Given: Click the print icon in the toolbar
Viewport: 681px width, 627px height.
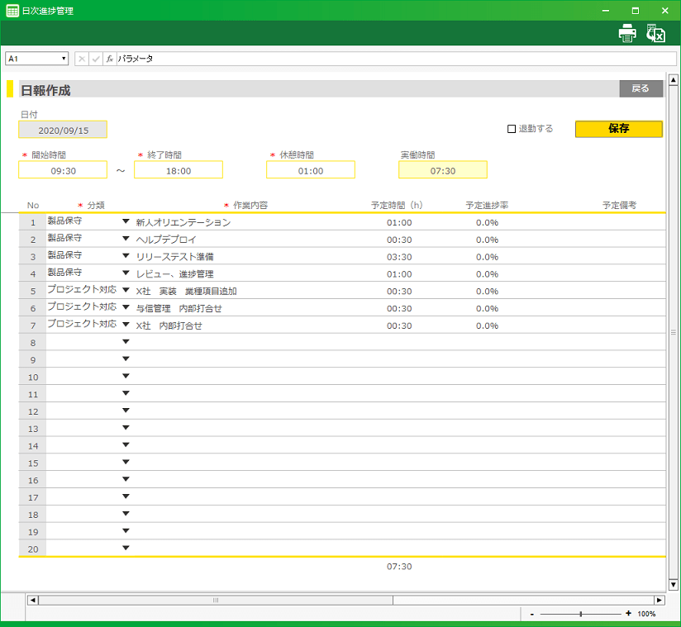Looking at the screenshot, I should click(627, 33).
